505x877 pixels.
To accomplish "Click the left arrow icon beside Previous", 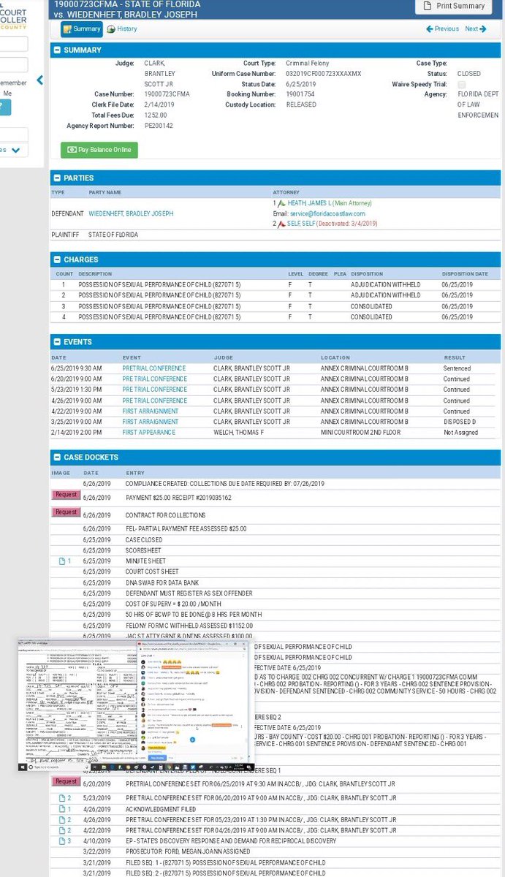I will tap(429, 29).
